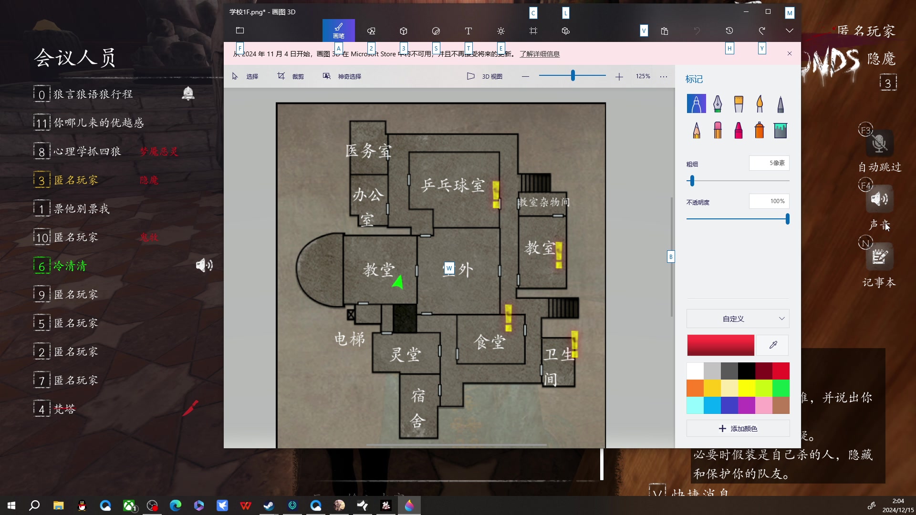Click the Paste clipboard icon

[665, 31]
